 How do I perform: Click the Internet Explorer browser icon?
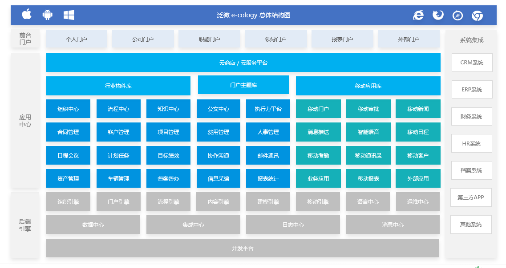[x=418, y=15]
